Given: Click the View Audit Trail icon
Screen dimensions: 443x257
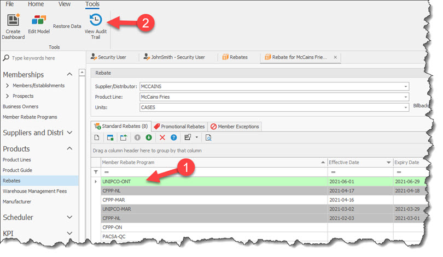Looking at the screenshot, I should 95,20.
